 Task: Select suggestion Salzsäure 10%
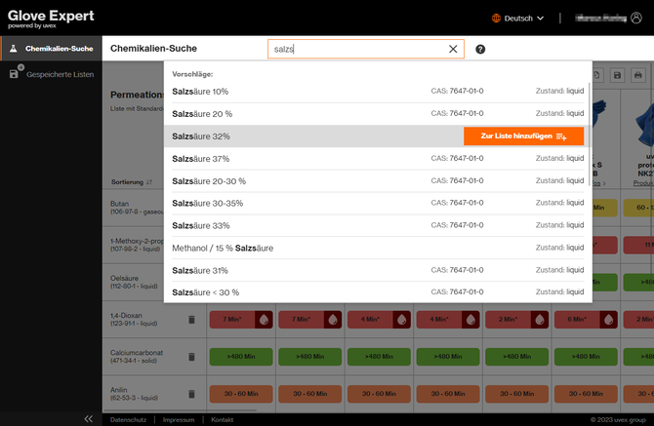pyautogui.click(x=378, y=92)
